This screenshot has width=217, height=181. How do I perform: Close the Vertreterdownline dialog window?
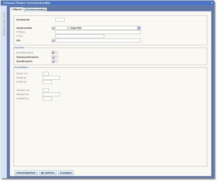pos(212,3)
